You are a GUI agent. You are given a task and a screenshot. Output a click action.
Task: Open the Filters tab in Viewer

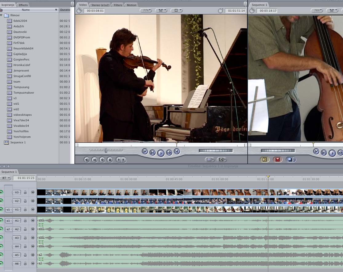click(x=118, y=5)
